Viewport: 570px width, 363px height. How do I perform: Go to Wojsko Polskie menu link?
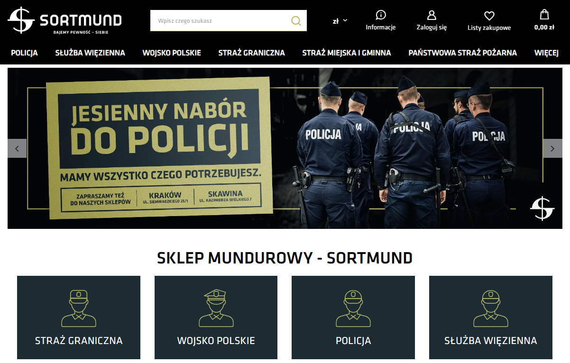(172, 53)
